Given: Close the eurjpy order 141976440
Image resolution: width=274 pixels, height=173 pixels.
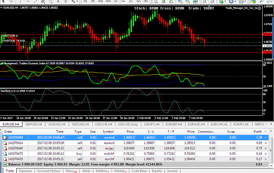Looking at the screenshot, I should 266,149.
